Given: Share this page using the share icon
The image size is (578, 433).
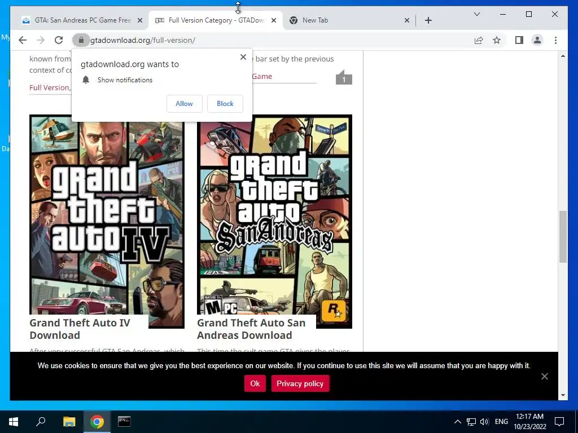Looking at the screenshot, I should 479,40.
